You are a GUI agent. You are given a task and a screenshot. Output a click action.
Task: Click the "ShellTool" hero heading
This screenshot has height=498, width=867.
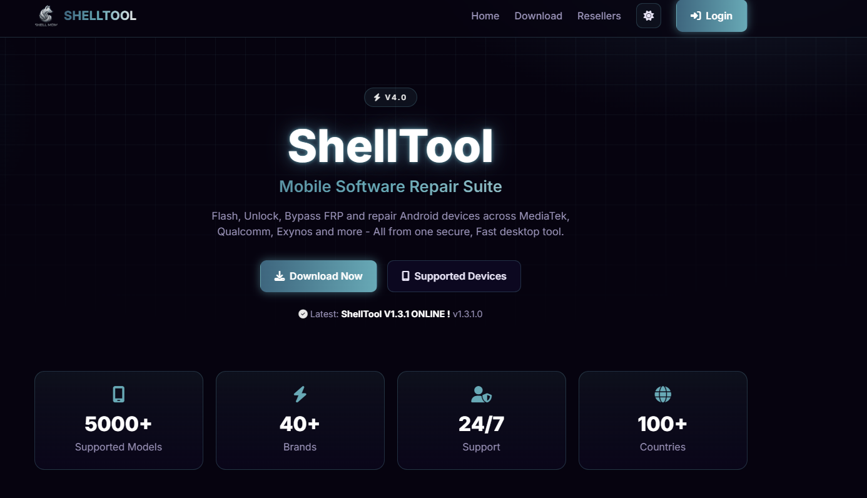(x=390, y=146)
